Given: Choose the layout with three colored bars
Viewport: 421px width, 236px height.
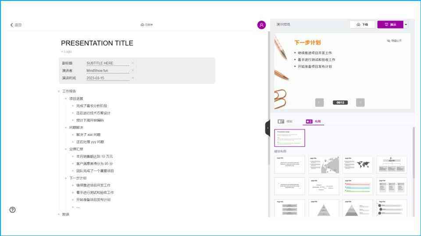Looking at the screenshot, I should (358, 187).
